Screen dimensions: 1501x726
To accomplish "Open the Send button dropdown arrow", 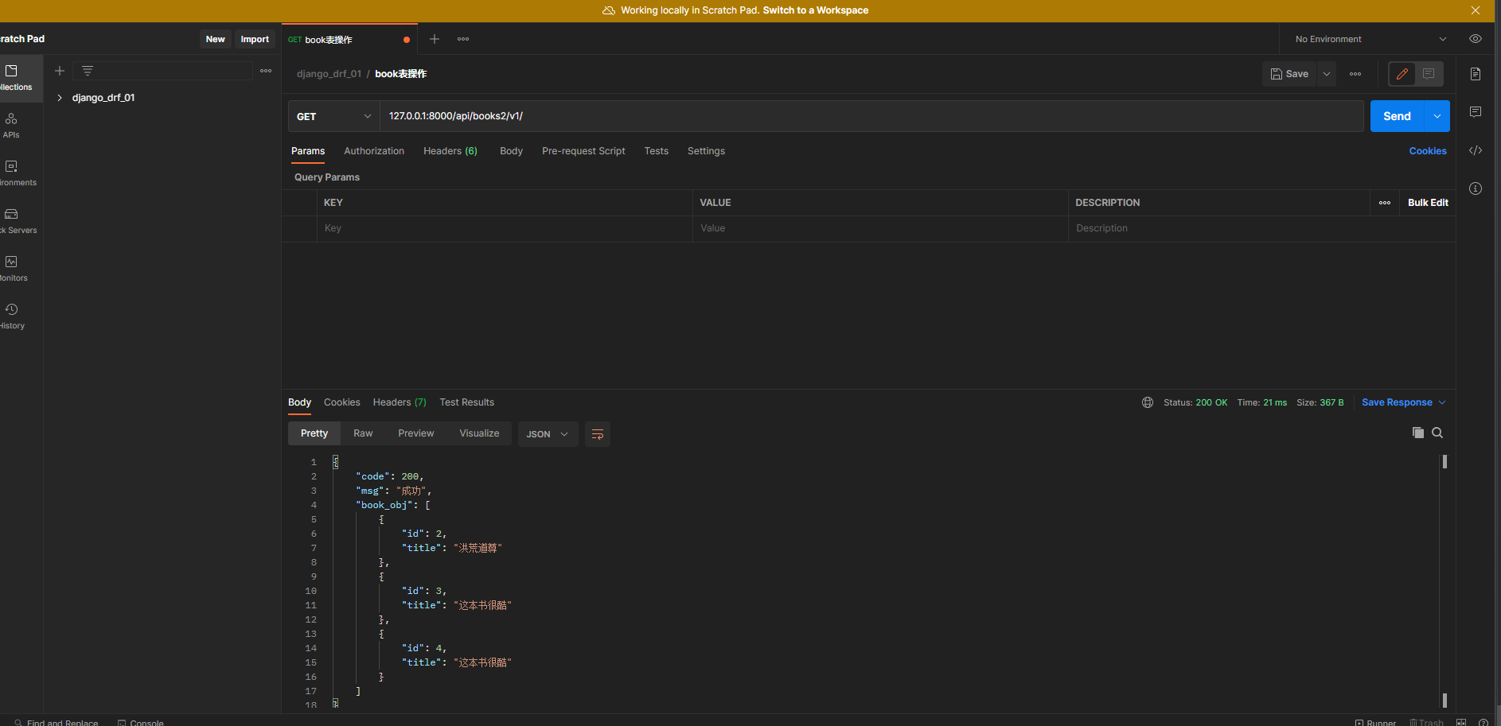I will coord(1437,116).
